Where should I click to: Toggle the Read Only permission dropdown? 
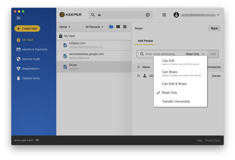[195, 54]
